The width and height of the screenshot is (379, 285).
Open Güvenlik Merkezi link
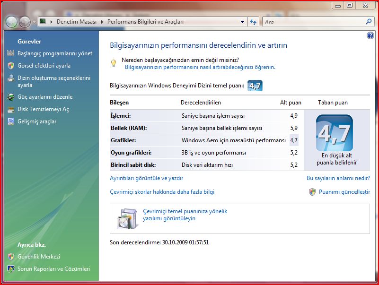pos(39,257)
